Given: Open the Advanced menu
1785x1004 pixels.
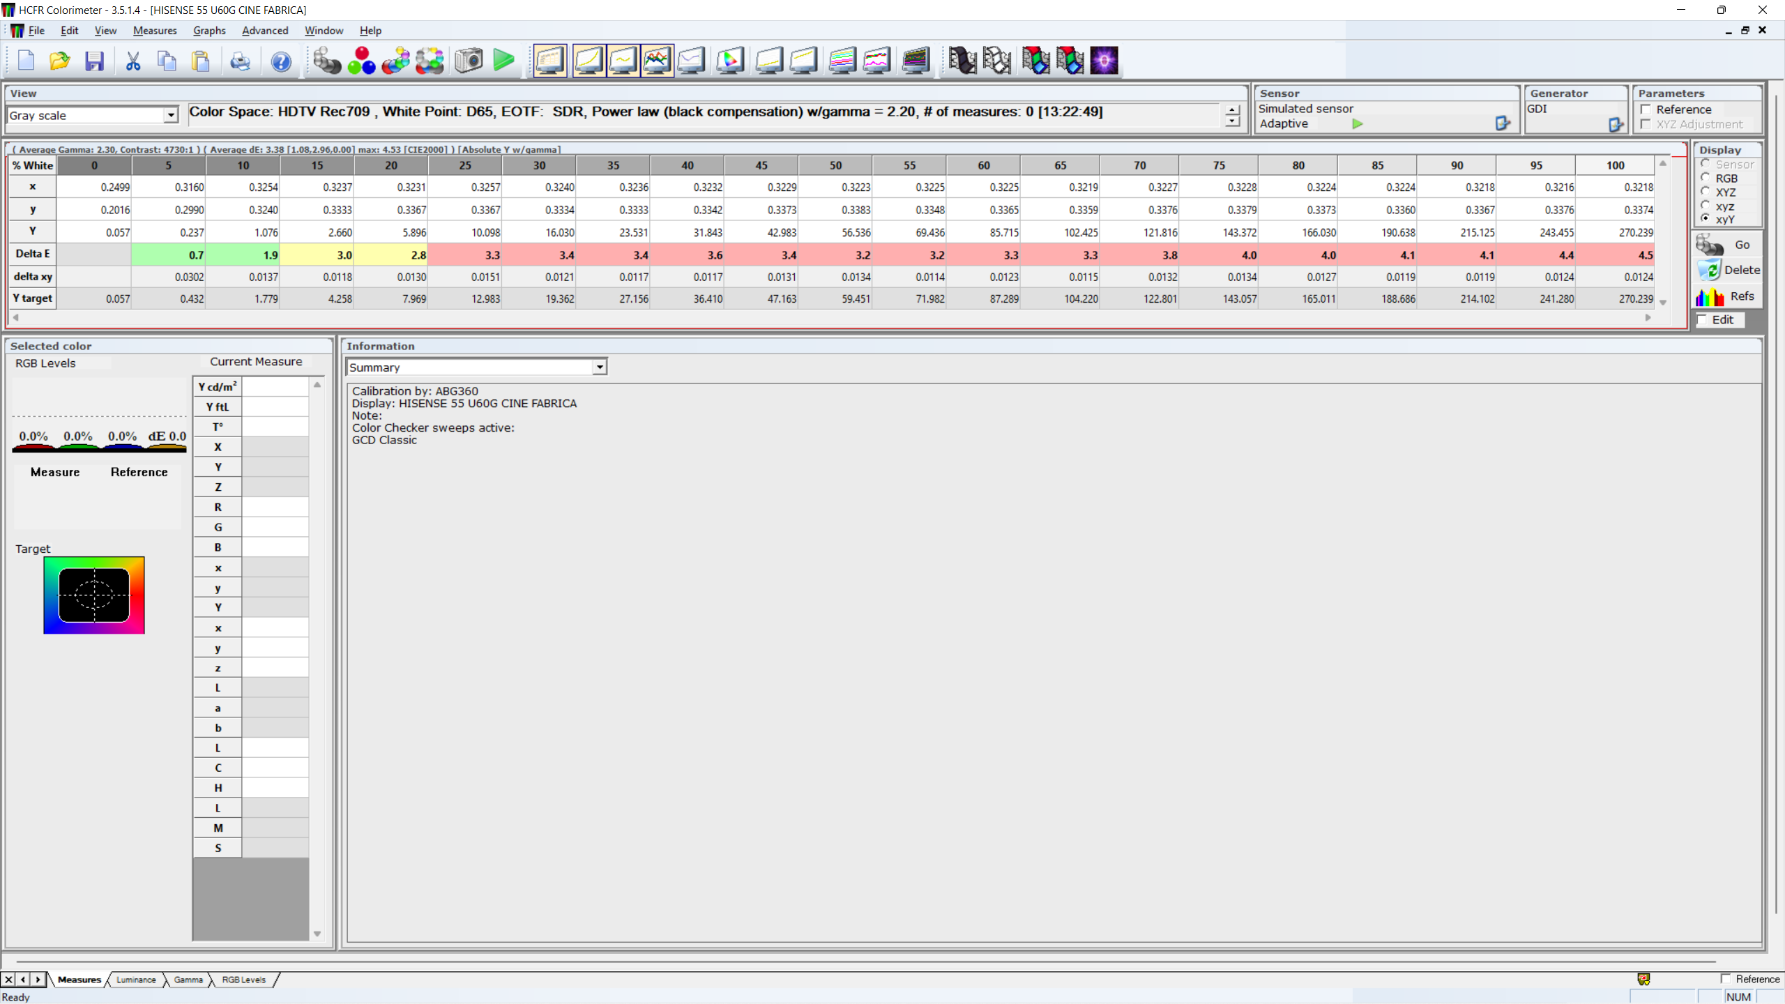Looking at the screenshot, I should [265, 31].
